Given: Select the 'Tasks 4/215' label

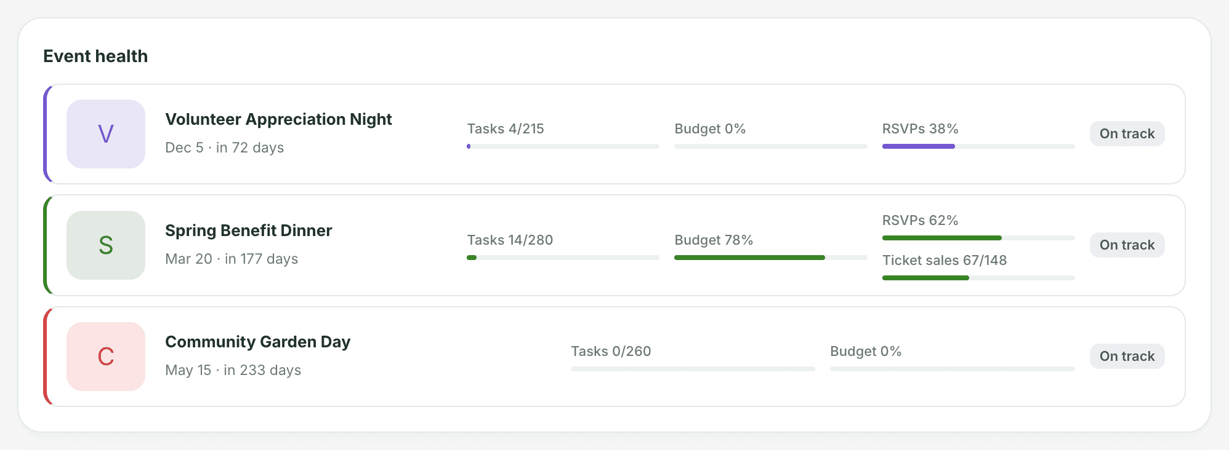Looking at the screenshot, I should tap(506, 129).
